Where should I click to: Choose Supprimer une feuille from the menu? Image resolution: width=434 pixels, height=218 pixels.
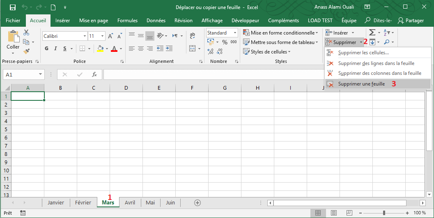pyautogui.click(x=361, y=83)
